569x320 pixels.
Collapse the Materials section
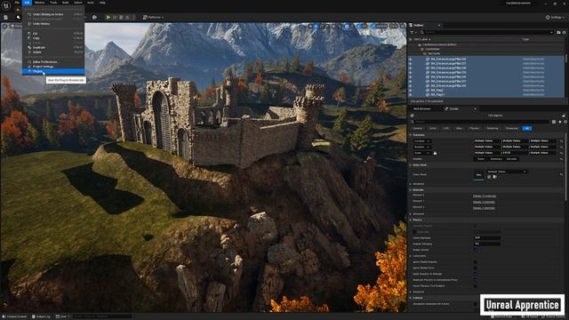pos(411,189)
